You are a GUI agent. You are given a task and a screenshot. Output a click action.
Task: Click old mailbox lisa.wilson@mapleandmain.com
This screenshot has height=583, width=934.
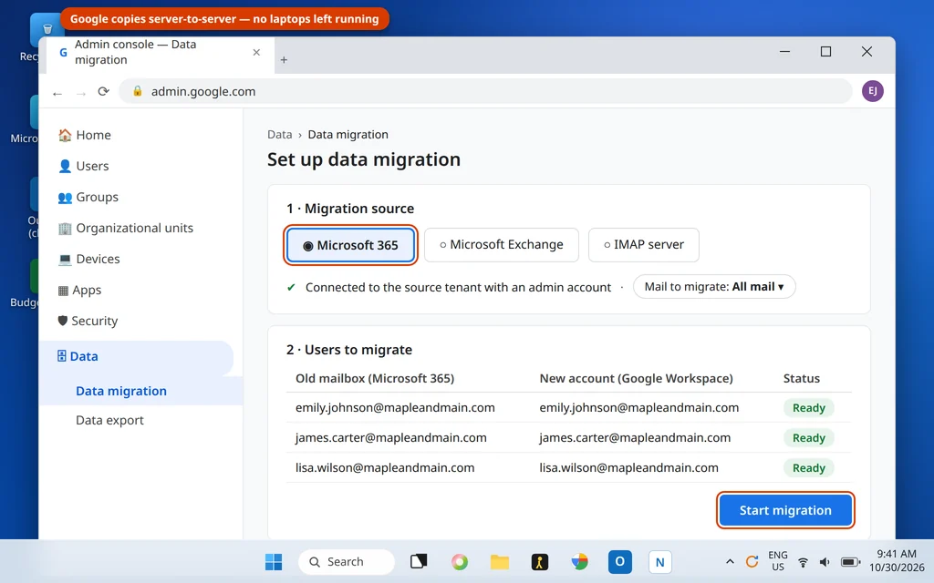coord(385,467)
